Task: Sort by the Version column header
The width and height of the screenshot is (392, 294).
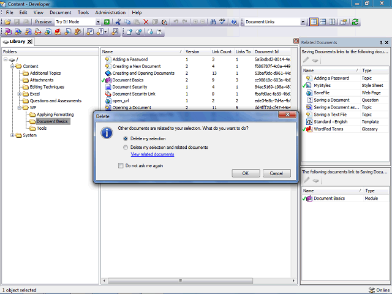Action: click(192, 51)
